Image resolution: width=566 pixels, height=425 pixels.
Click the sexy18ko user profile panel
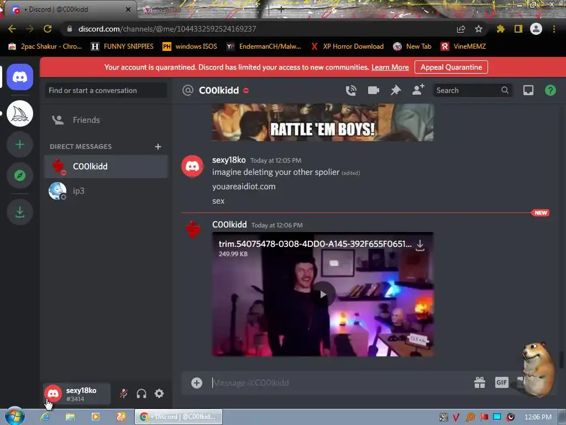coord(77,394)
